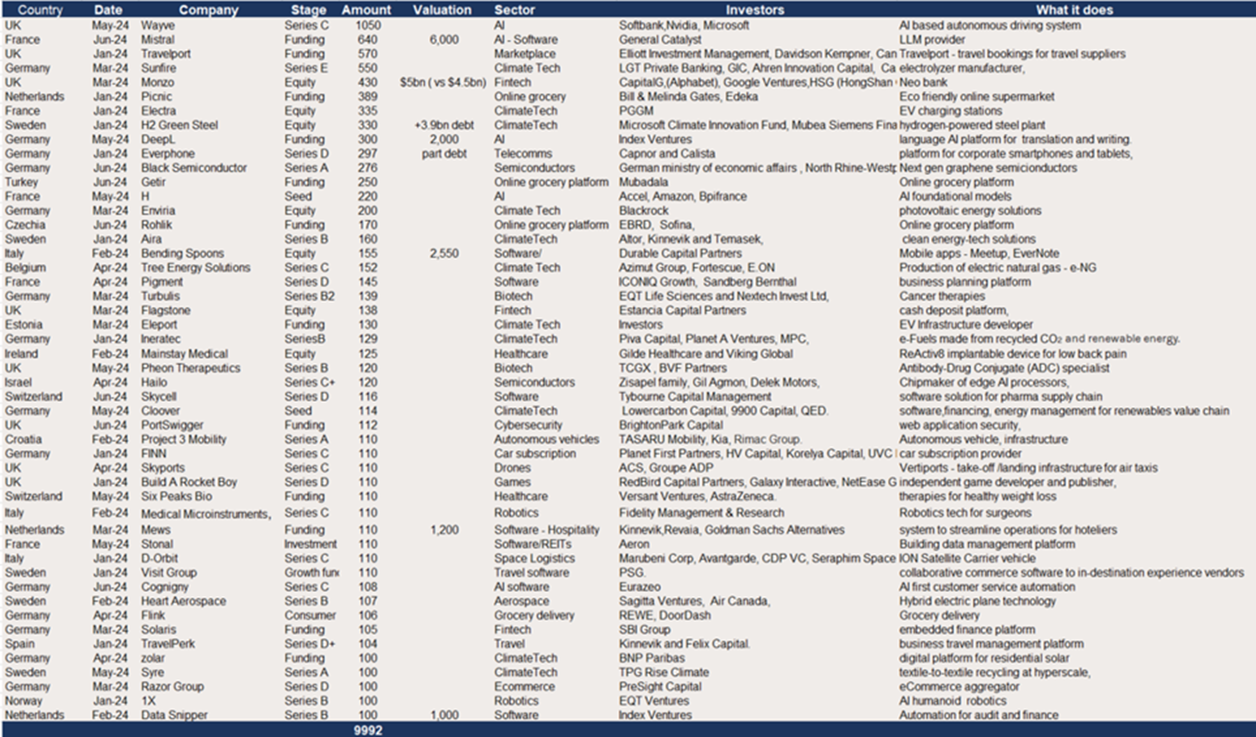Select the Black Semiconductor company cell
This screenshot has width=1256, height=737.
point(194,168)
